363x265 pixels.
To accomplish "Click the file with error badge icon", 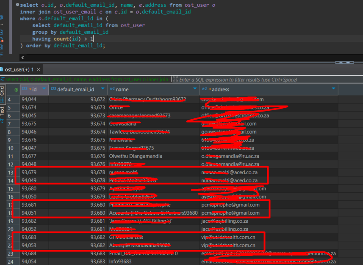I will coord(2,40).
